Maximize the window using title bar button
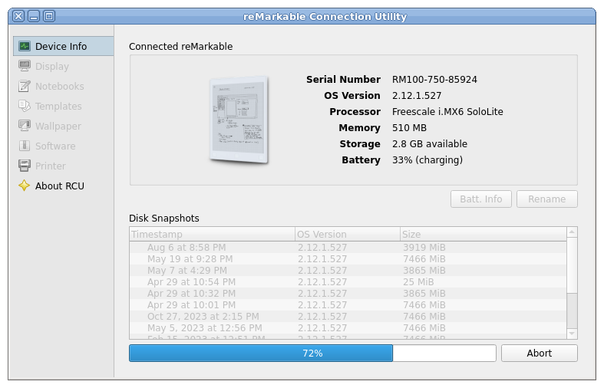The width and height of the screenshot is (604, 388). coord(49,16)
